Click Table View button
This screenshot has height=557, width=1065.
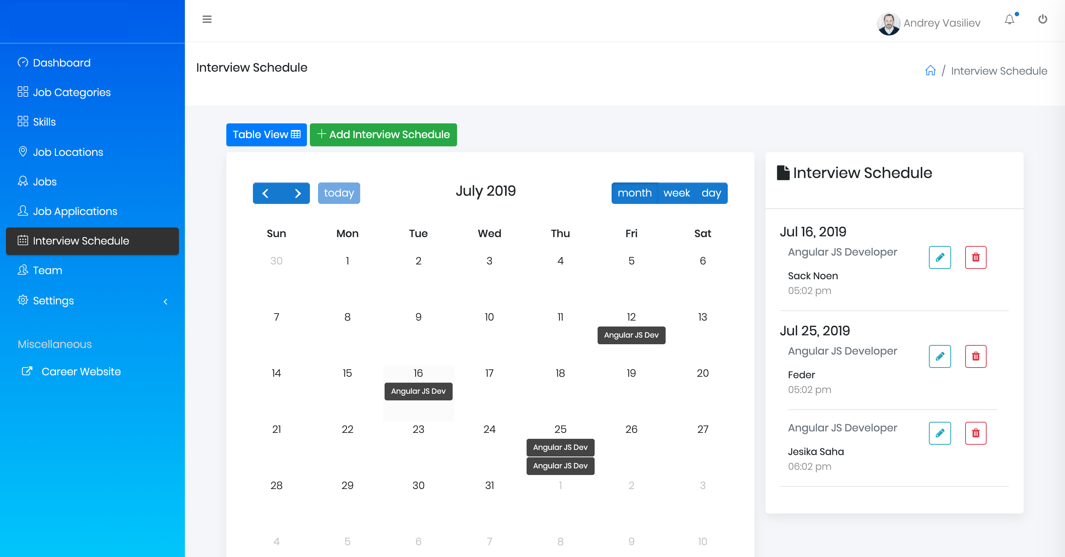[x=266, y=134]
